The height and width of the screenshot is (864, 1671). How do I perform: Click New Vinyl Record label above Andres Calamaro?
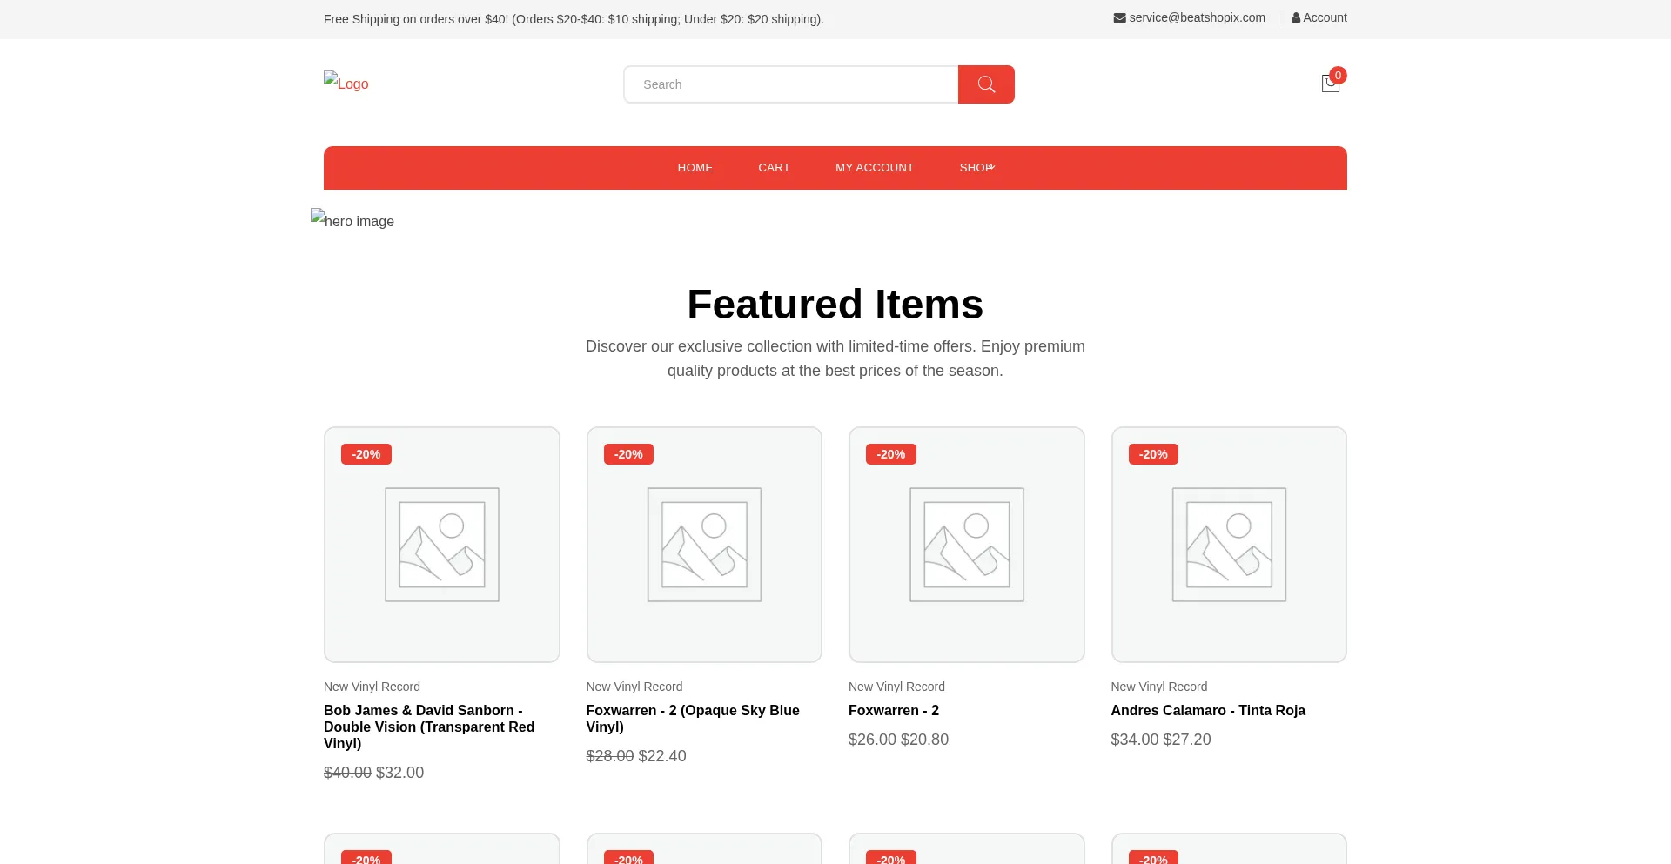[1159, 687]
